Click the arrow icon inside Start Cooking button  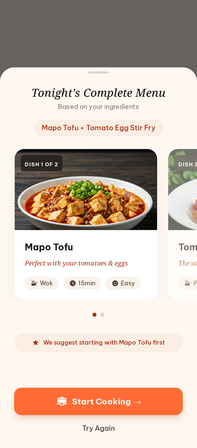pos(137,402)
